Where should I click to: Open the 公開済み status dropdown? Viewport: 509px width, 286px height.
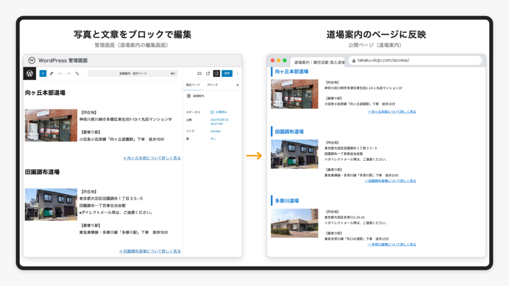pos(219,112)
